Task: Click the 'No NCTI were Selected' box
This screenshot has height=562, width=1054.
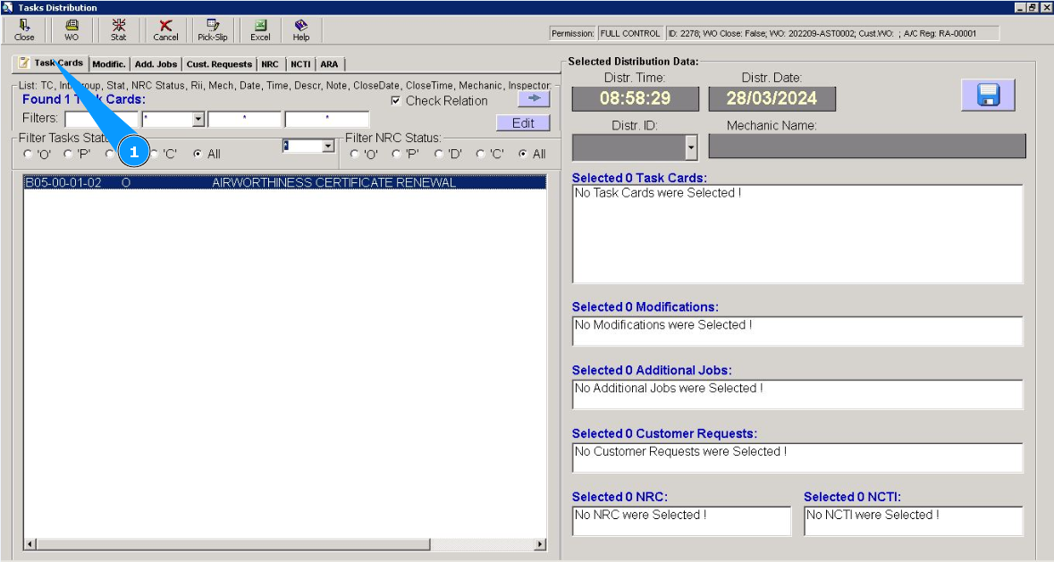Action: pyautogui.click(x=914, y=521)
